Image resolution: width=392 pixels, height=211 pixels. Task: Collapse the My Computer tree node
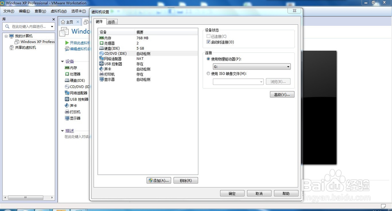pos(6,36)
